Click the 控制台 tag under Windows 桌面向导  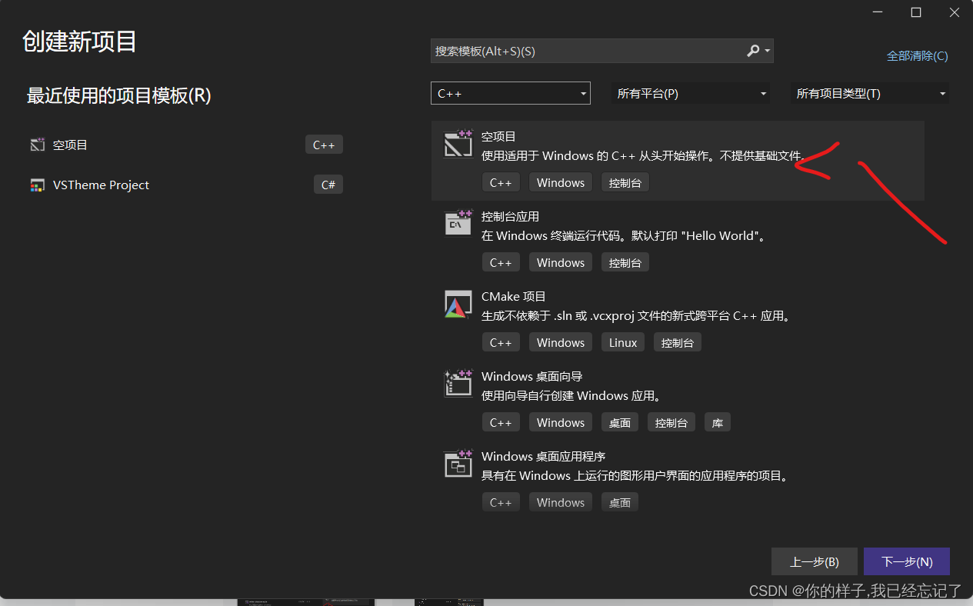[671, 422]
